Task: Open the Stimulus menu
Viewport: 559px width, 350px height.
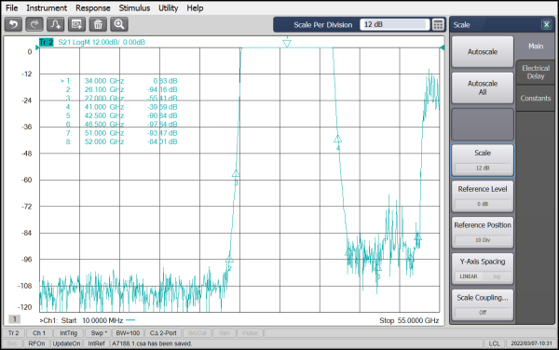Action: [x=134, y=7]
